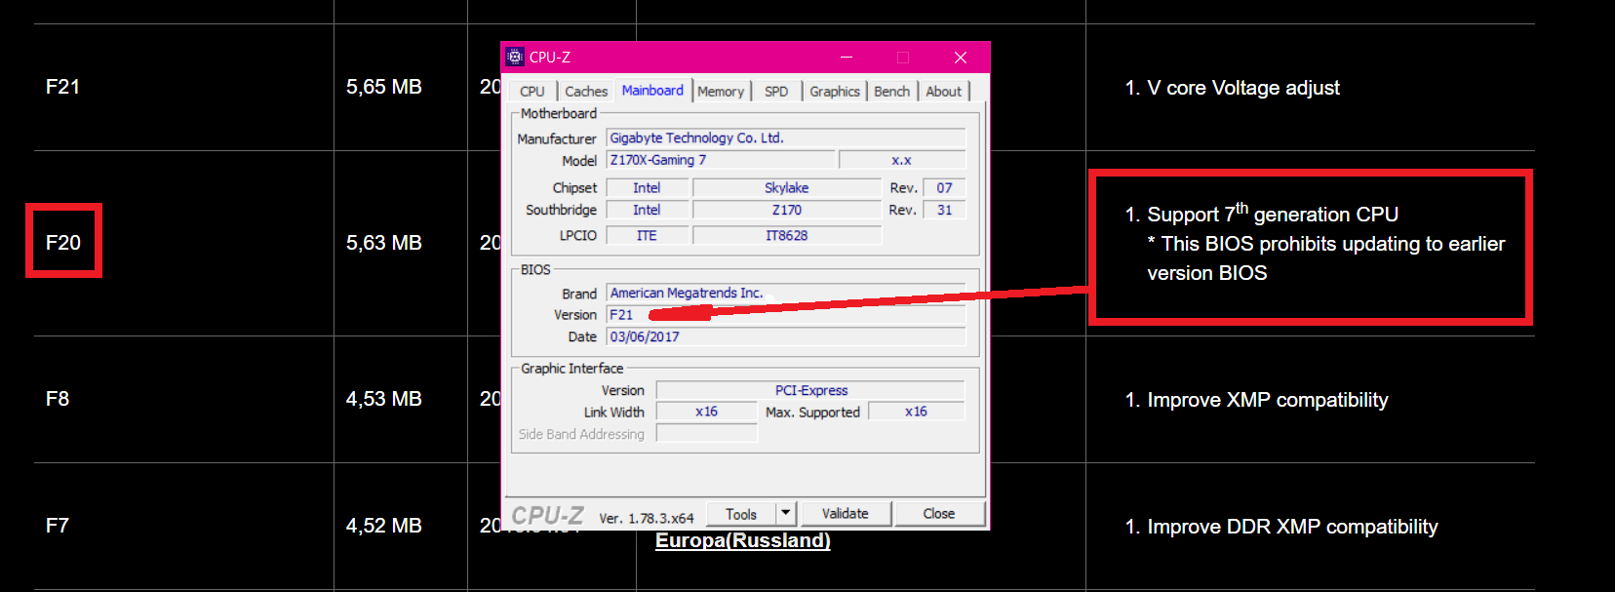
Task: Click the 4,53 MB size cell
Action: pyautogui.click(x=384, y=399)
